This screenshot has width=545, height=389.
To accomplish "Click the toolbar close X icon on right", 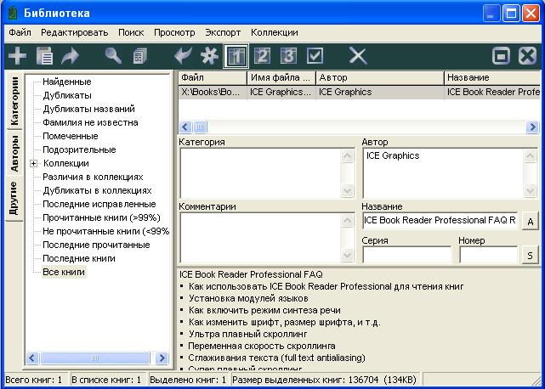I will 527,56.
